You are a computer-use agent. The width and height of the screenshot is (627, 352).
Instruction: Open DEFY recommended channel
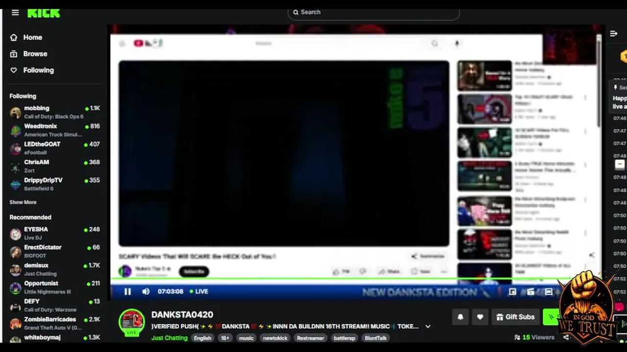[x=55, y=306]
